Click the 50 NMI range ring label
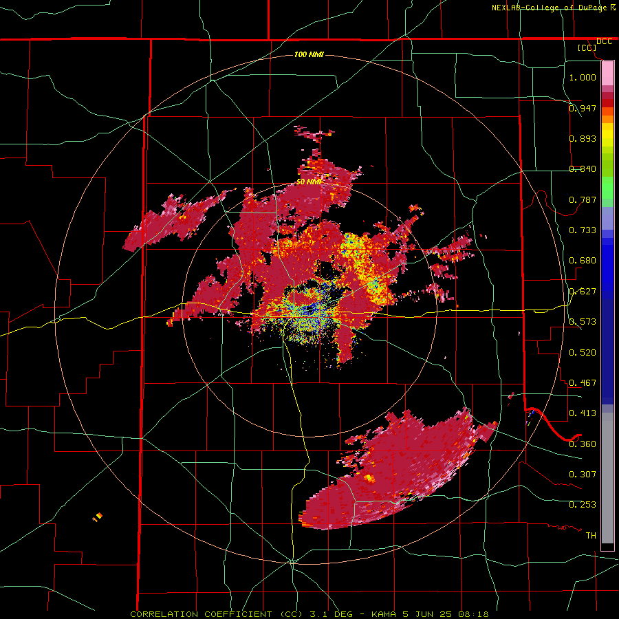Viewport: 619px width, 619px height. pyautogui.click(x=309, y=182)
